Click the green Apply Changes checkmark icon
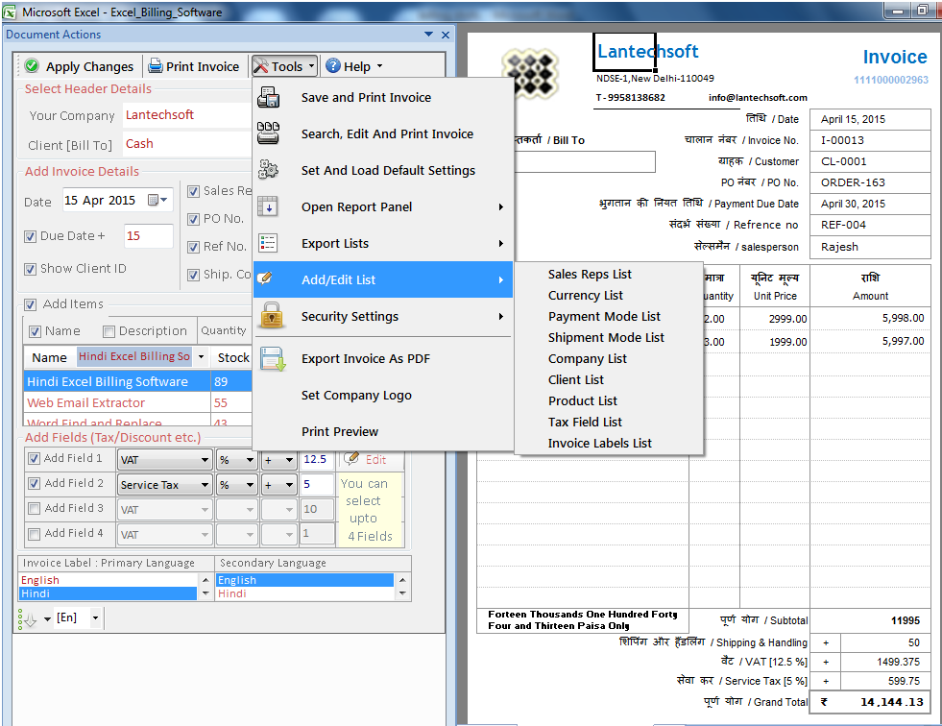Viewport: 942px width, 726px height. coord(33,65)
